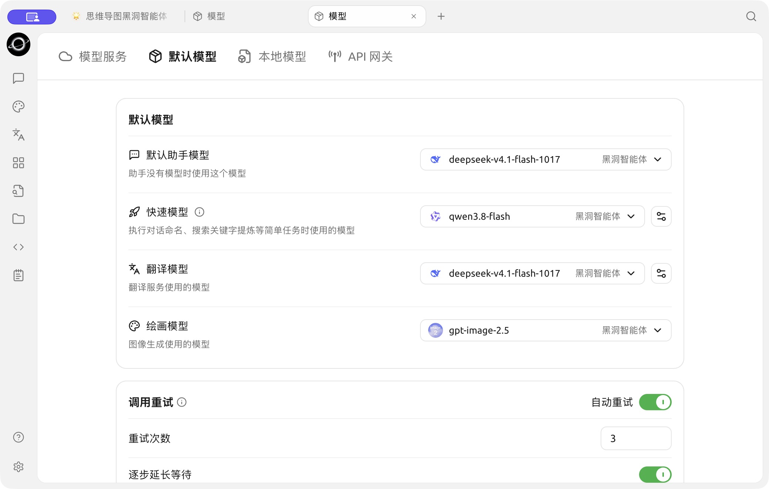The height and width of the screenshot is (489, 769).
Task: Switch to the 思维导图黑洞智能体 window tab
Action: click(120, 16)
